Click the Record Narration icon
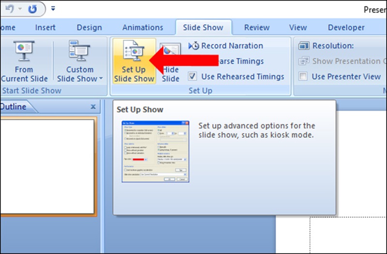The width and height of the screenshot is (387, 254). (194, 45)
